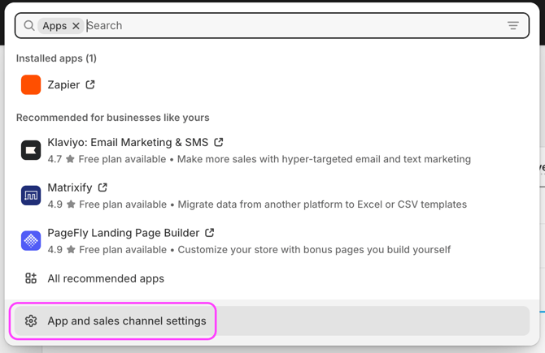Remove the Apps filter chip
The image size is (545, 353).
(76, 26)
